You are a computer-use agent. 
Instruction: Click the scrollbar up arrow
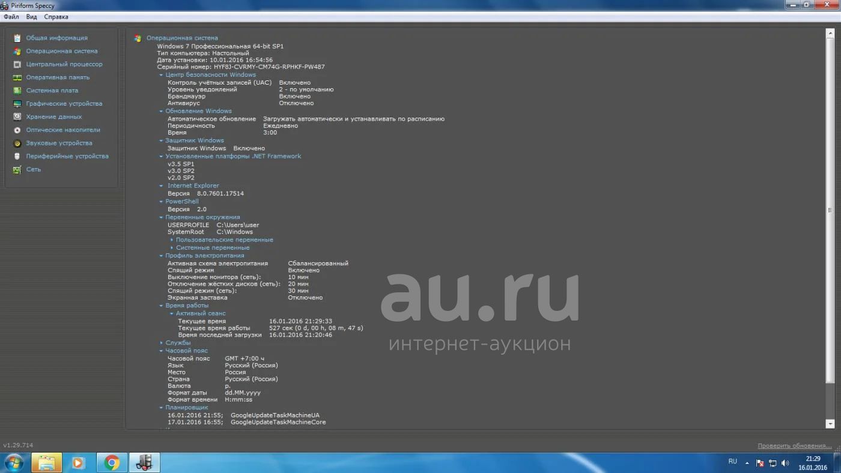[x=830, y=33]
